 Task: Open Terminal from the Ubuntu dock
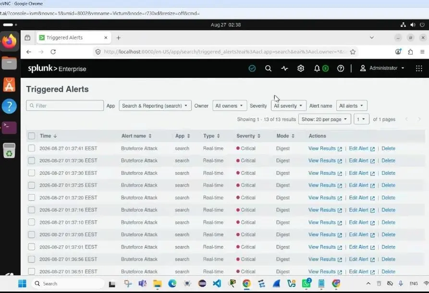click(x=9, y=127)
